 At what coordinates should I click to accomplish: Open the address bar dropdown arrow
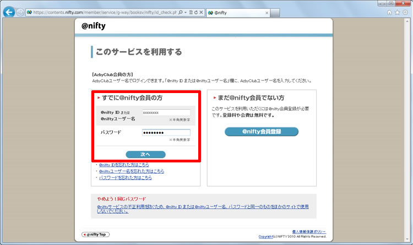coord(186,12)
